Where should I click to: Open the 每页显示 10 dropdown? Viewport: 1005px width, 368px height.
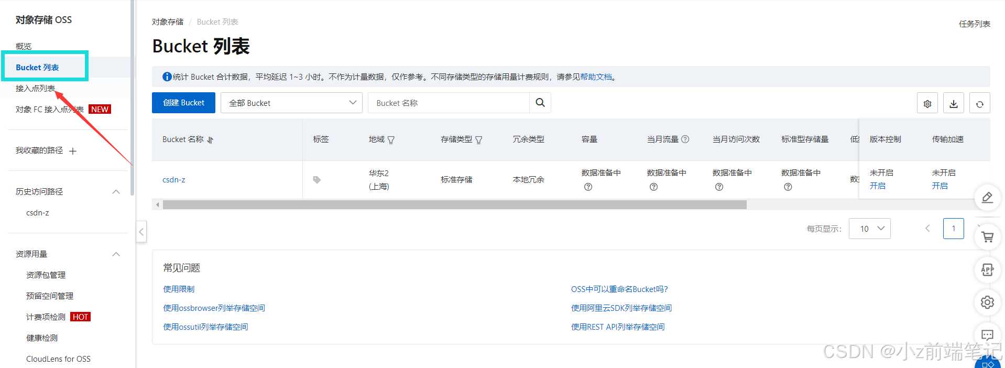point(870,229)
